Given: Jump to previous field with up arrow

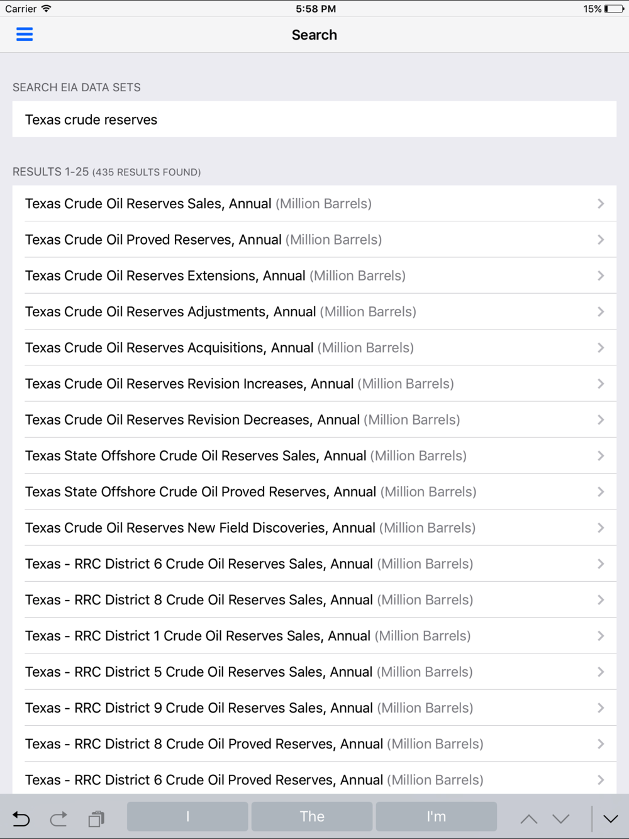Looking at the screenshot, I should click(x=529, y=818).
